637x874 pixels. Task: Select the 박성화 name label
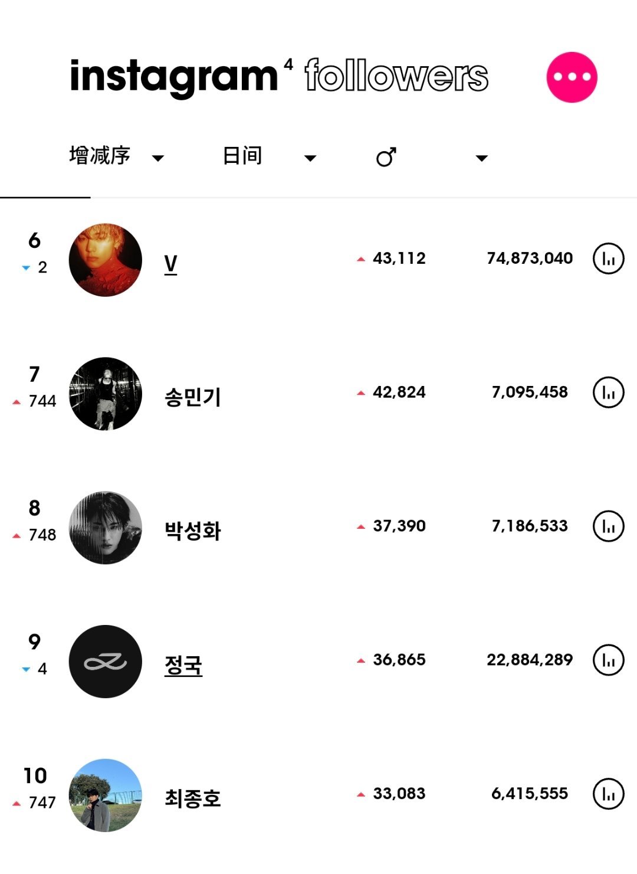193,531
